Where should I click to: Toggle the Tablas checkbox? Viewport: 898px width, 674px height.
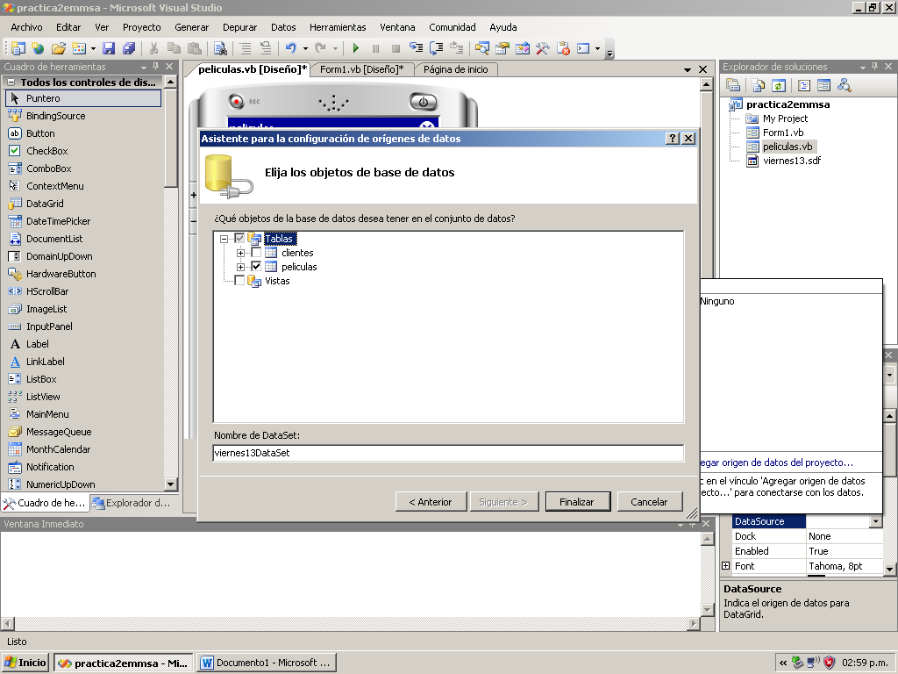239,238
